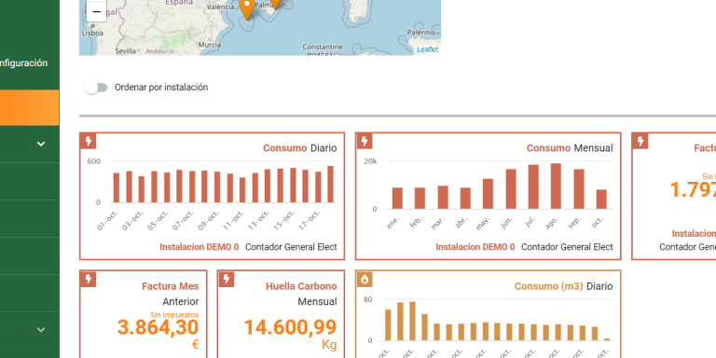
Task: Click lightning icon on Factura Mes Anterior card
Action: (89, 279)
